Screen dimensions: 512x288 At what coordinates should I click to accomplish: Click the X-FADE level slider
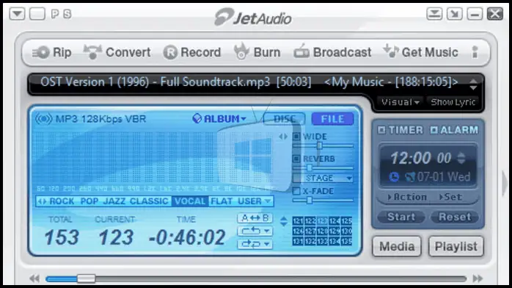pos(323,200)
